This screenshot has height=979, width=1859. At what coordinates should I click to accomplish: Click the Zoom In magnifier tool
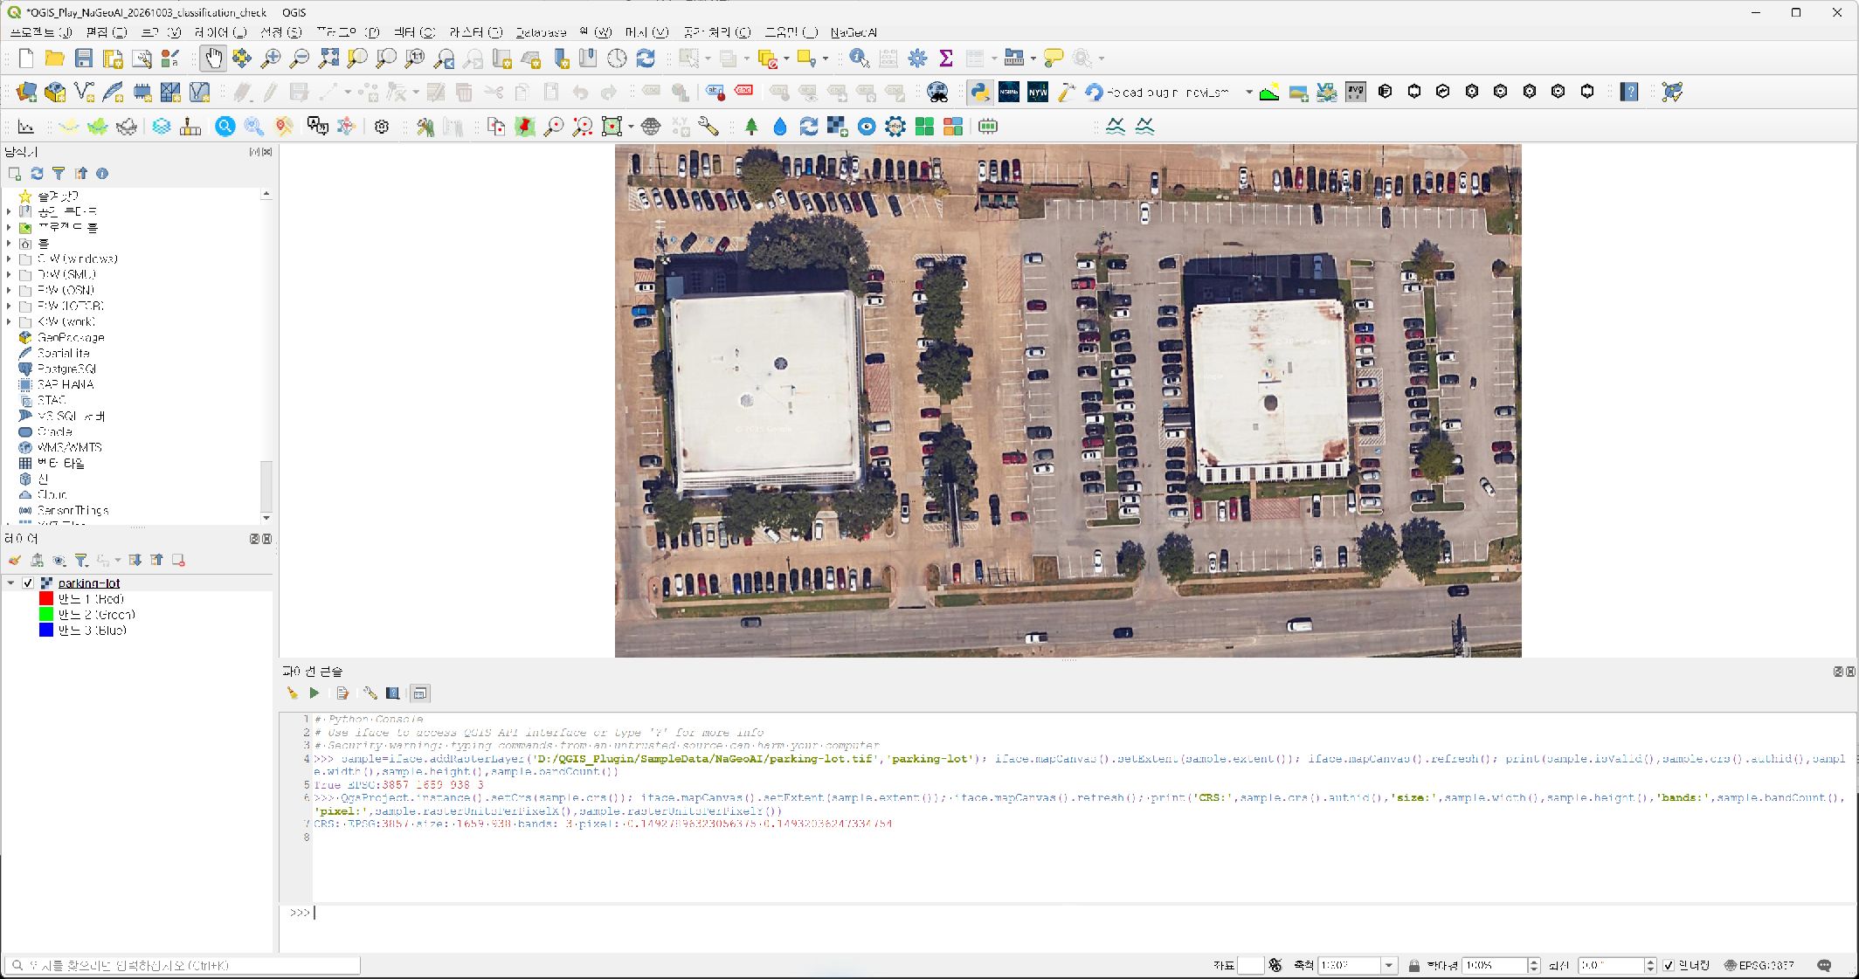tap(271, 59)
